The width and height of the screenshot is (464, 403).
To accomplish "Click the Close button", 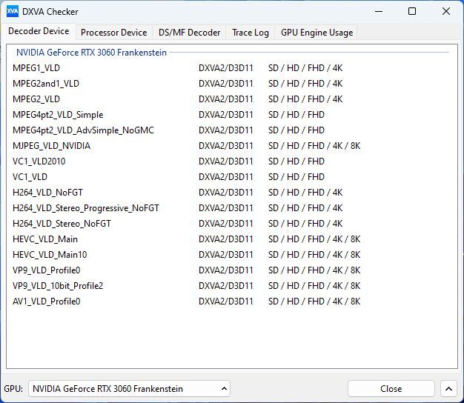I will [391, 388].
